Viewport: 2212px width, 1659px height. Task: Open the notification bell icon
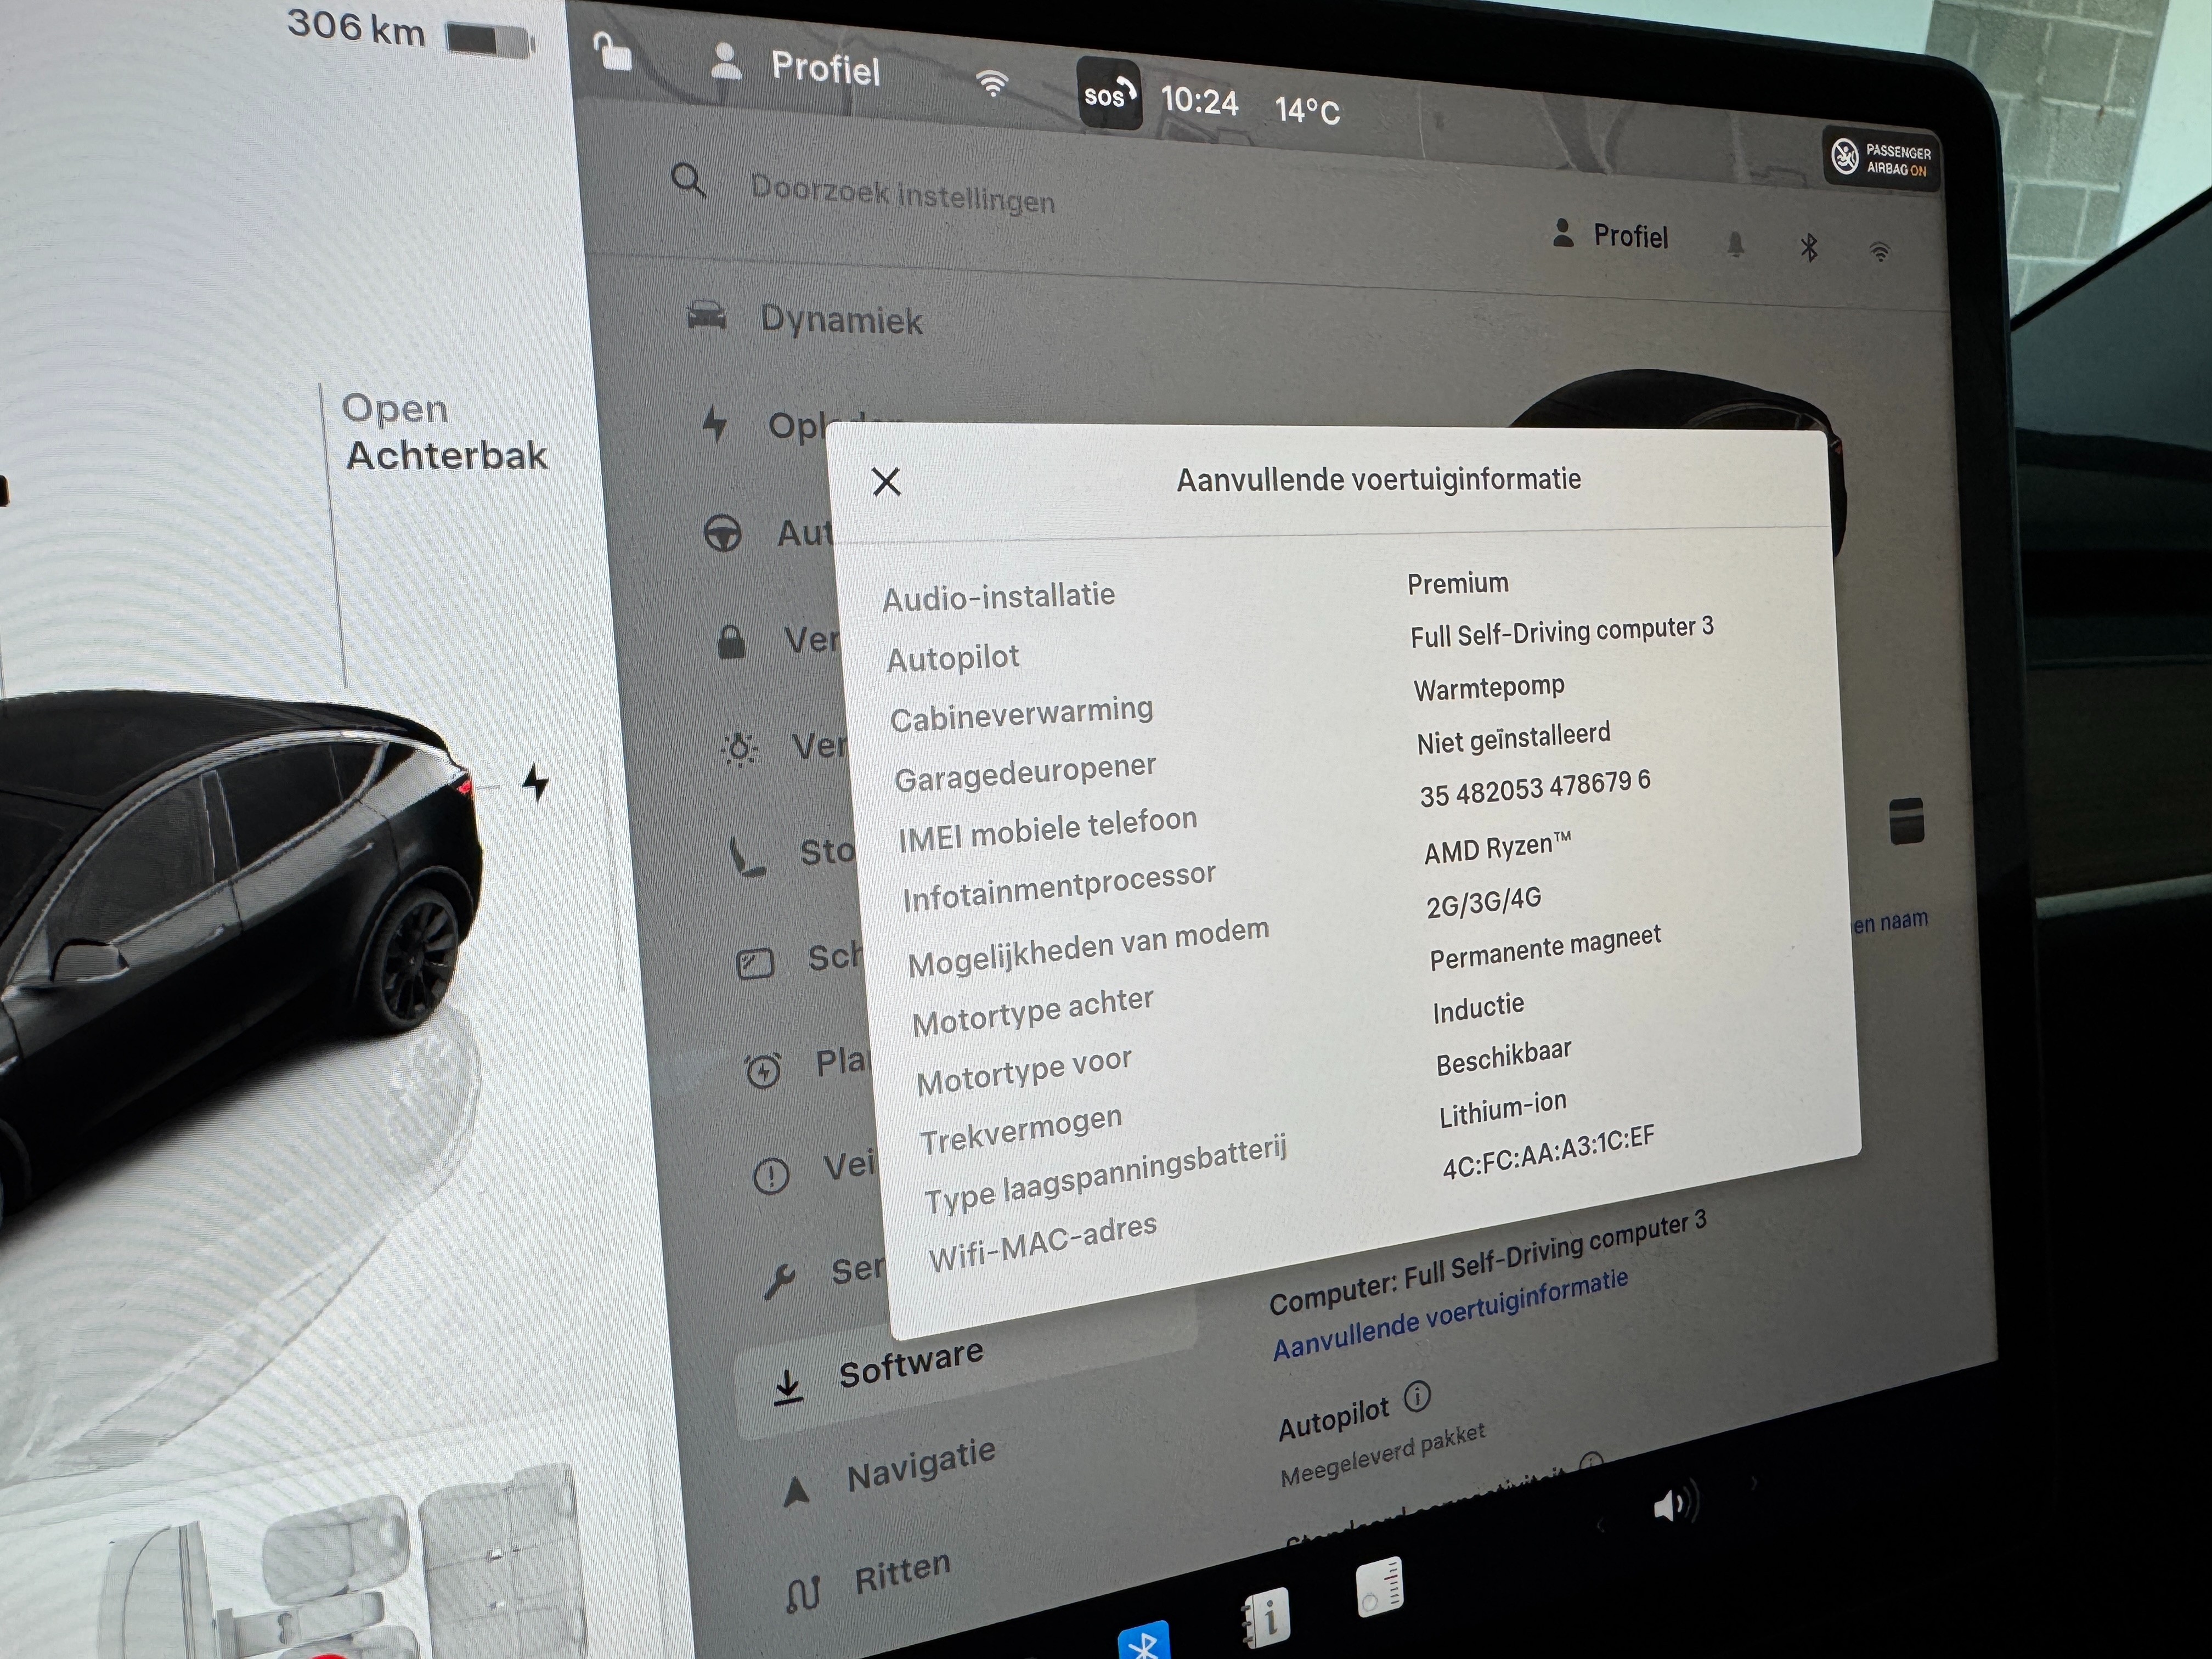pos(1735,245)
